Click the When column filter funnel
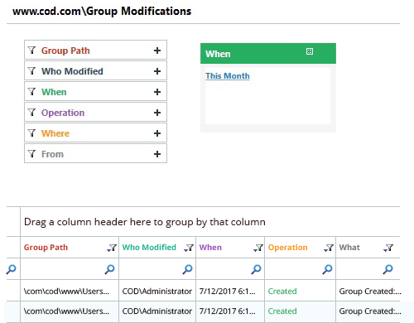 (x=258, y=248)
